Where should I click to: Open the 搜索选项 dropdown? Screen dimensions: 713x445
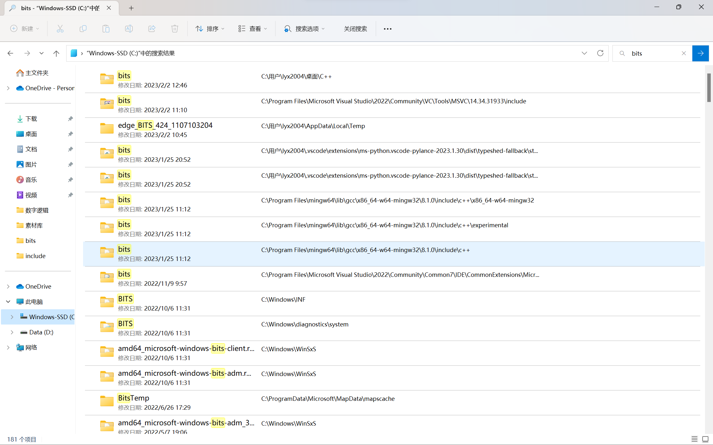click(x=304, y=29)
